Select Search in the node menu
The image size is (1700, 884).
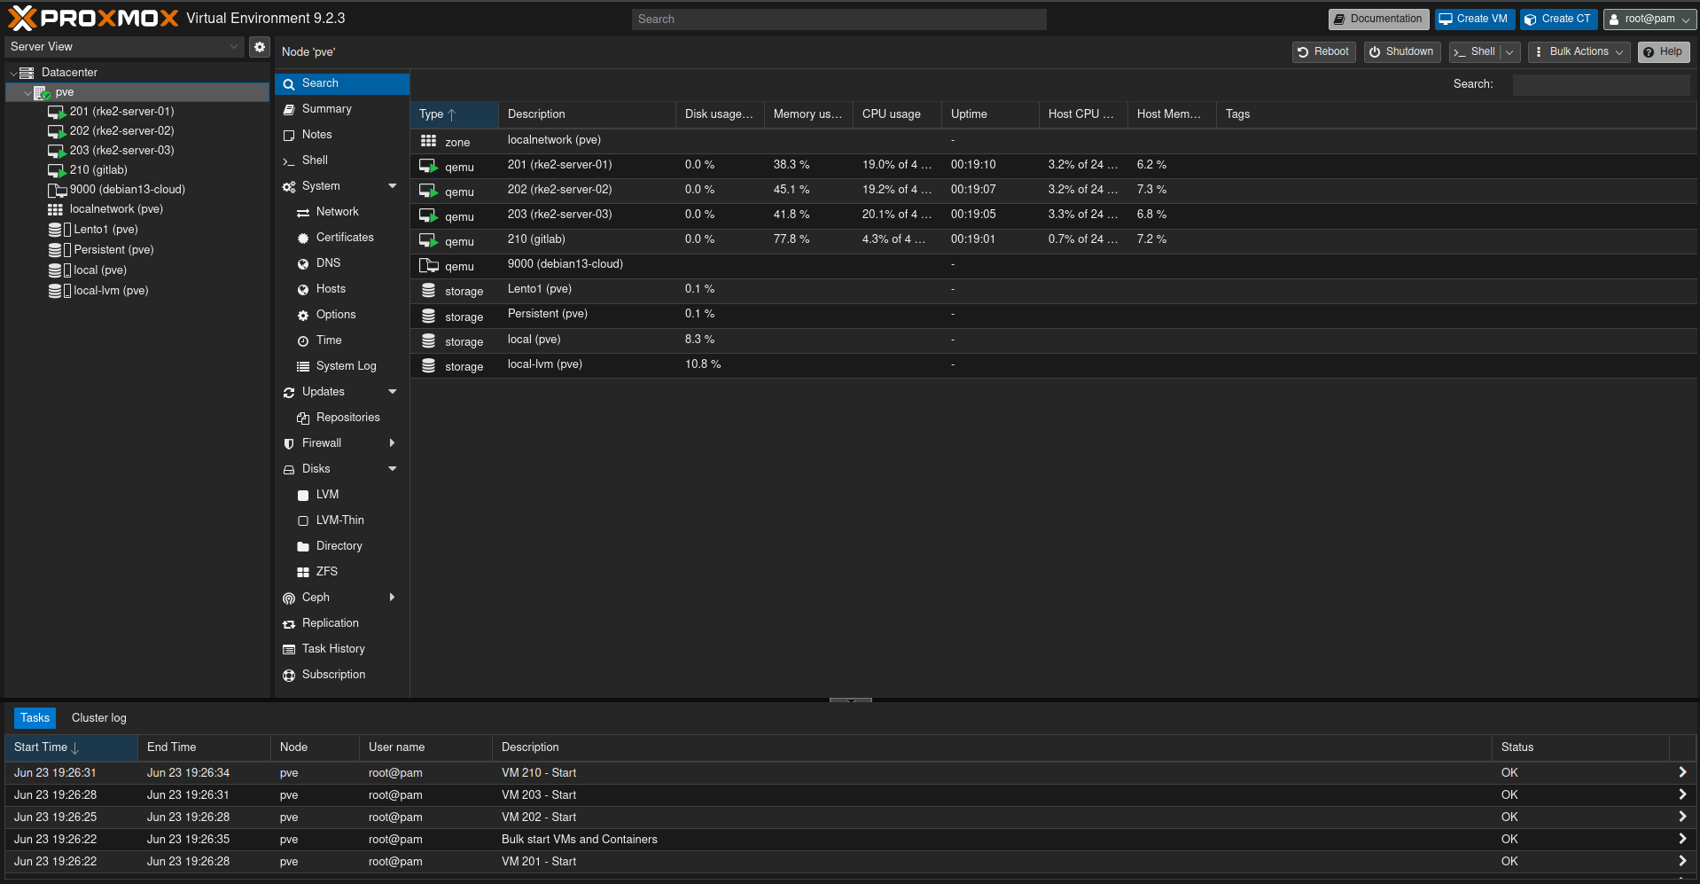(x=342, y=83)
